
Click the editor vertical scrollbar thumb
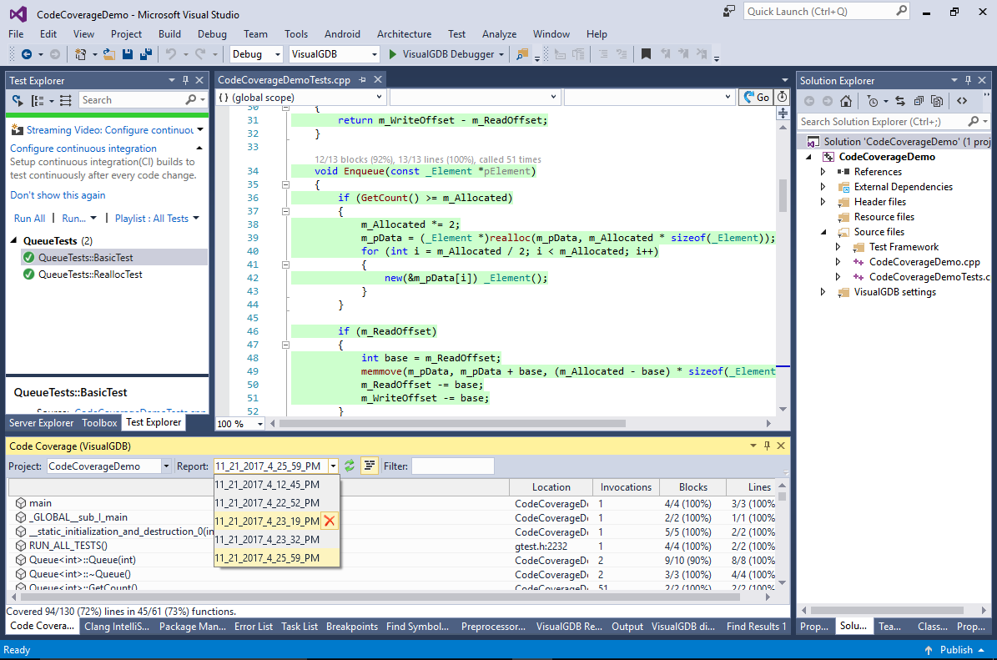(783, 194)
